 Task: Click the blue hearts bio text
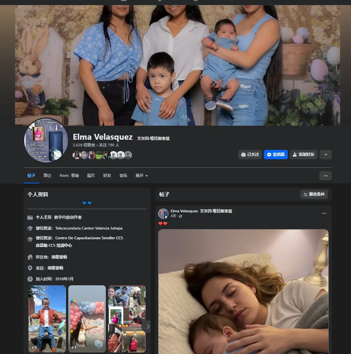87,203
